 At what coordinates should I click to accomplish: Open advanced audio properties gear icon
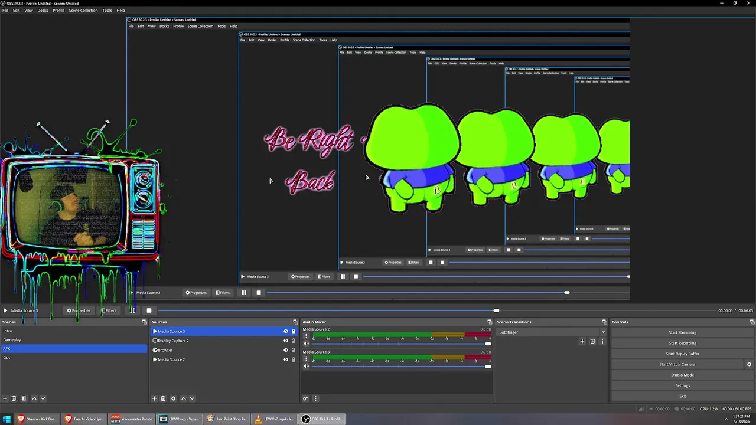tap(305, 398)
